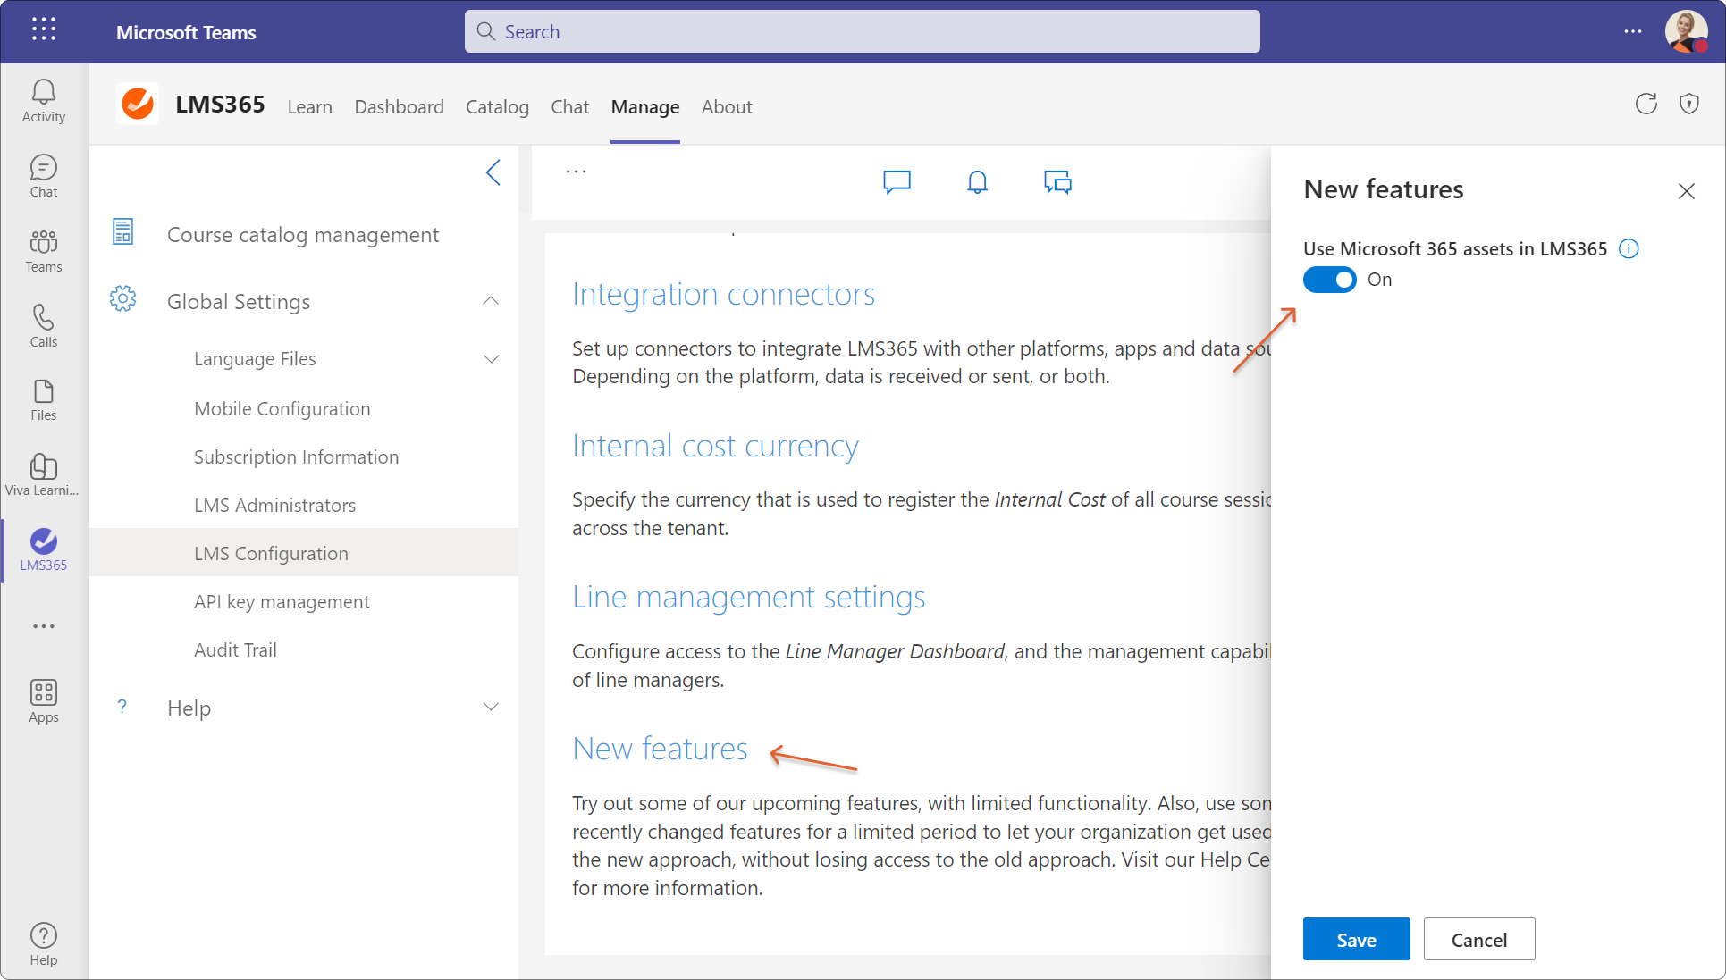Switch to the Dashboard tab
Viewport: 1726px width, 980px height.
click(399, 106)
